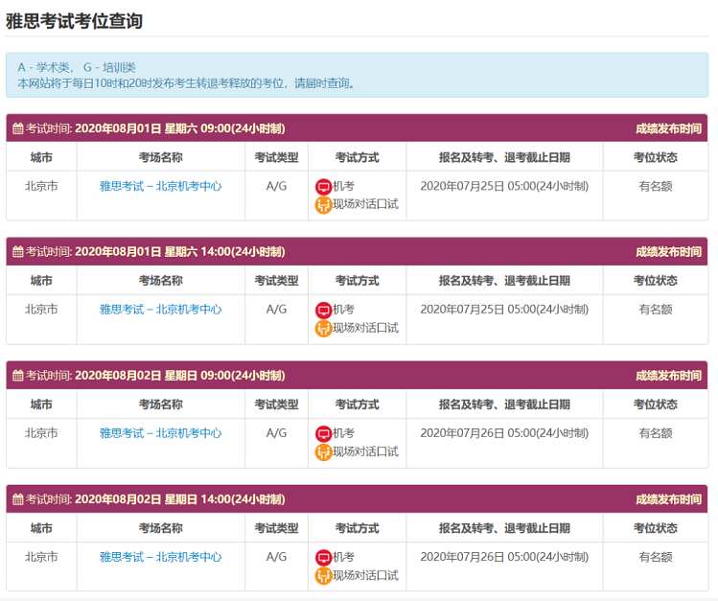
Task: Click the calendar icon for the 08月02日 09:00 exam
Action: pyautogui.click(x=17, y=376)
